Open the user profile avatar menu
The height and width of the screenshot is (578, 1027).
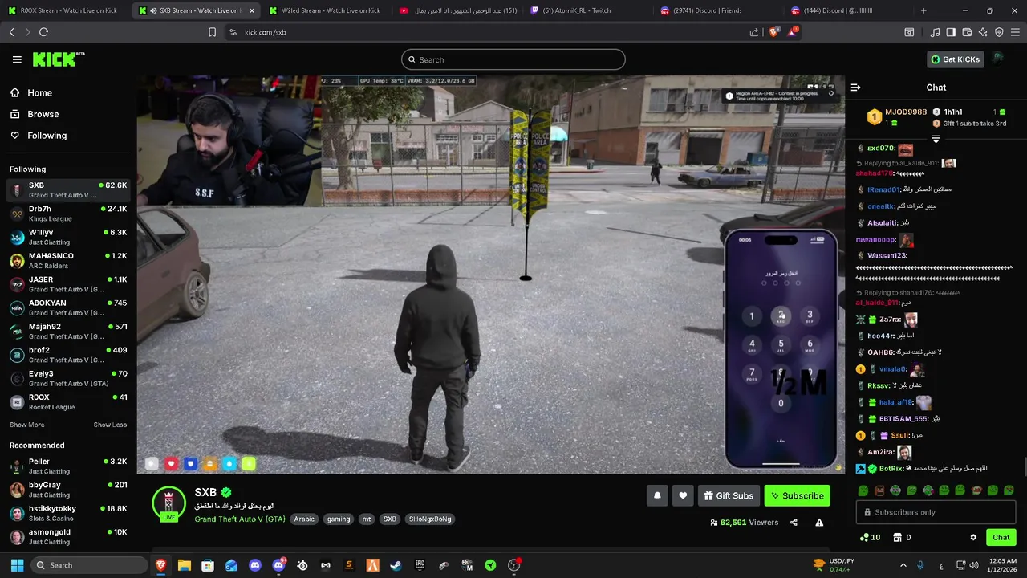coord(998,59)
